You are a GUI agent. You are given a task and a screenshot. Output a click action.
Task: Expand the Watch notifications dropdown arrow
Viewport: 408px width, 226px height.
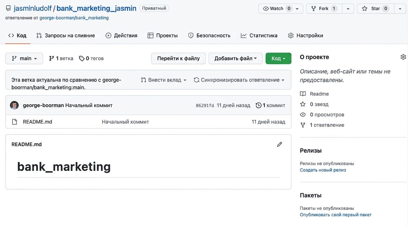pos(297,9)
